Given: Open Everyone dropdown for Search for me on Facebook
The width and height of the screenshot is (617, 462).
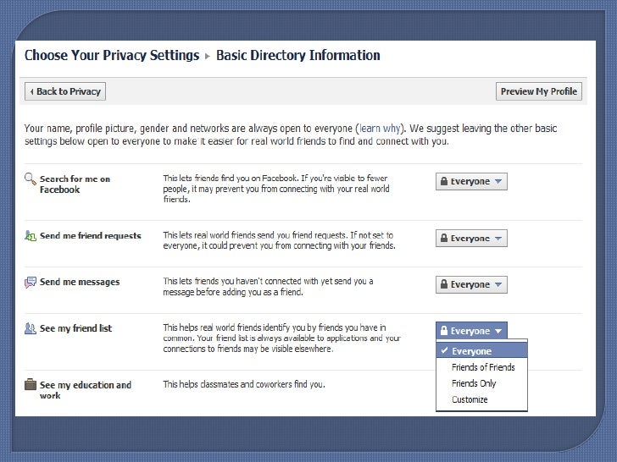Looking at the screenshot, I should click(x=471, y=181).
